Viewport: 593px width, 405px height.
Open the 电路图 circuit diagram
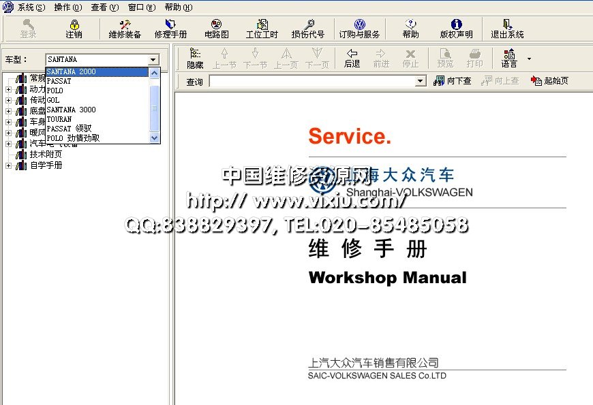(x=217, y=29)
